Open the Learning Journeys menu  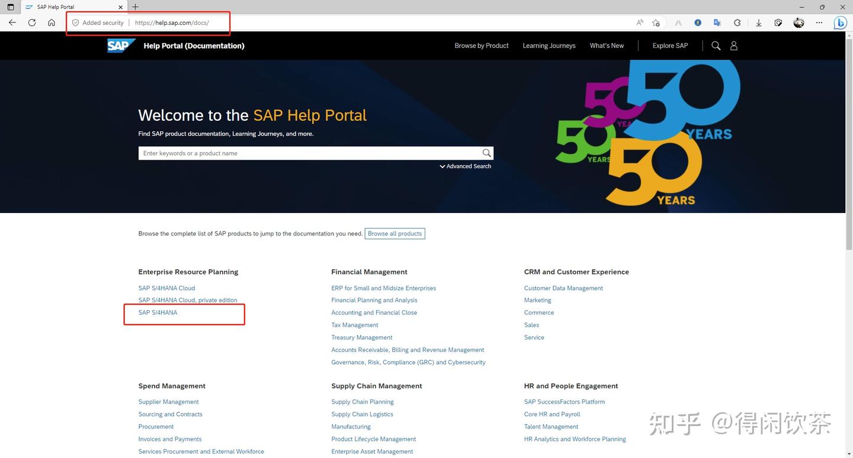coord(549,46)
